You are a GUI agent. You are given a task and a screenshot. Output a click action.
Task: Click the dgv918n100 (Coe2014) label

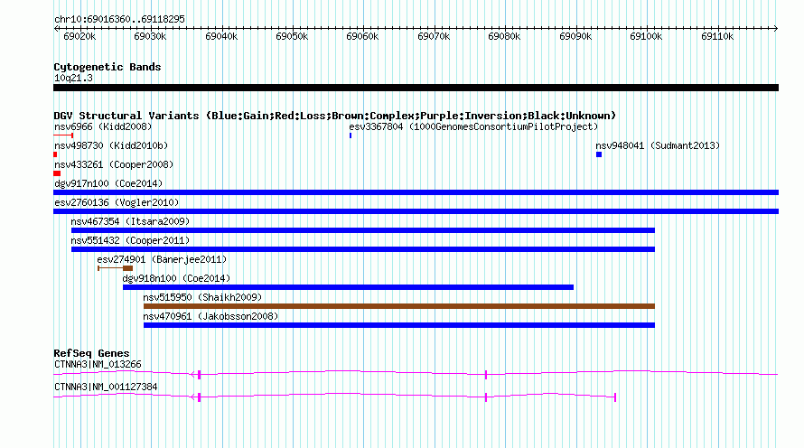click(176, 278)
